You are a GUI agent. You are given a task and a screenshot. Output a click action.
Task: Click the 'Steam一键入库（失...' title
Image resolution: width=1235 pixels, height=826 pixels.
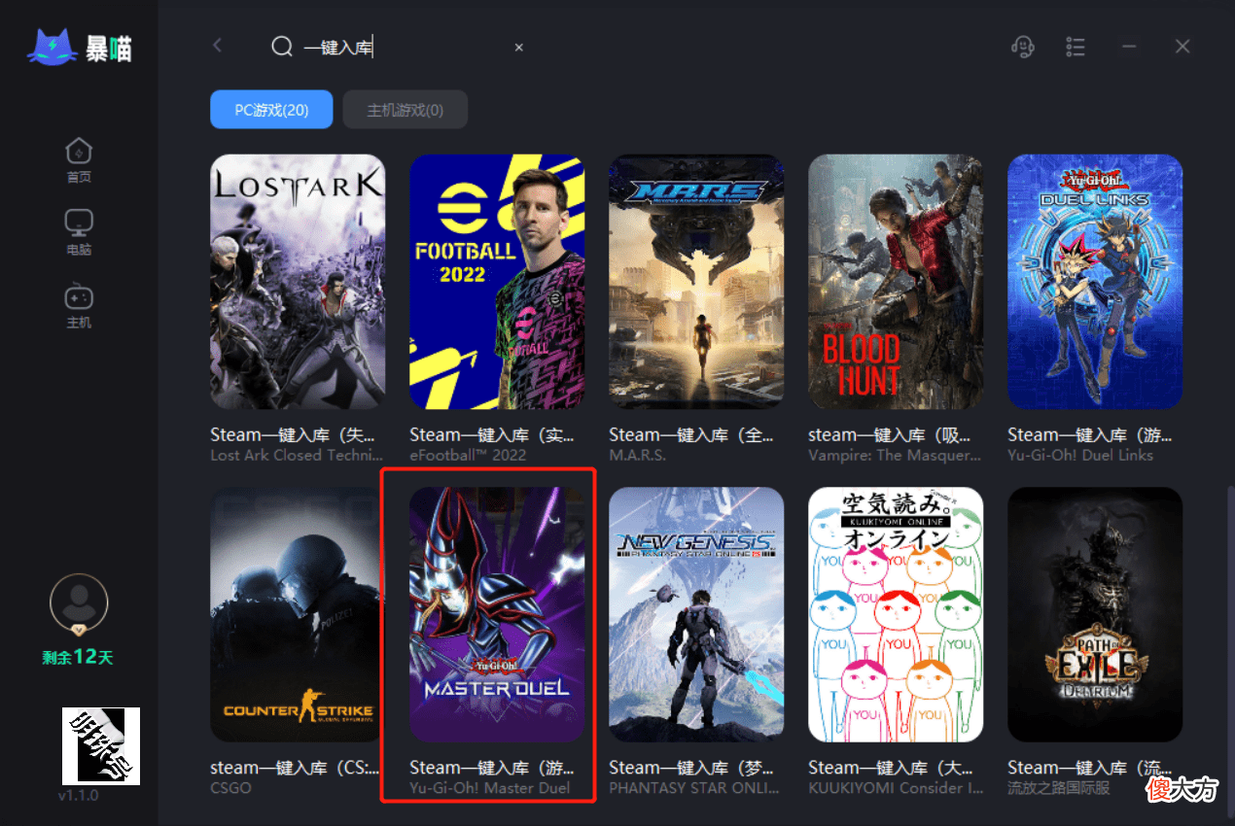[293, 434]
